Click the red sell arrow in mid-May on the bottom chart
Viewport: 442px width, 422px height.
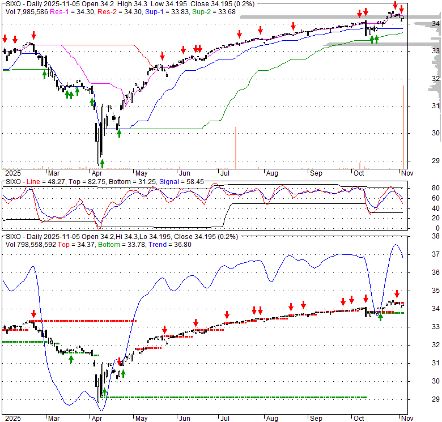(165, 330)
